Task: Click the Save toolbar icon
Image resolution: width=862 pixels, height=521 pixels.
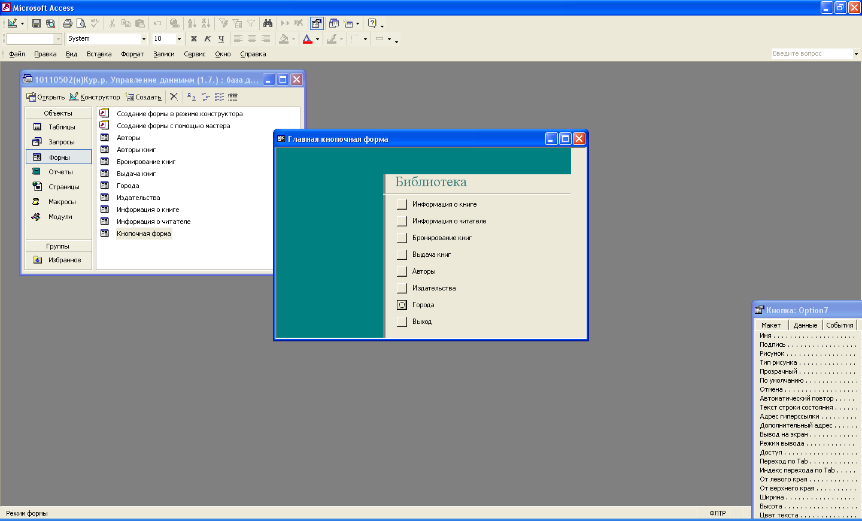Action: 37,23
